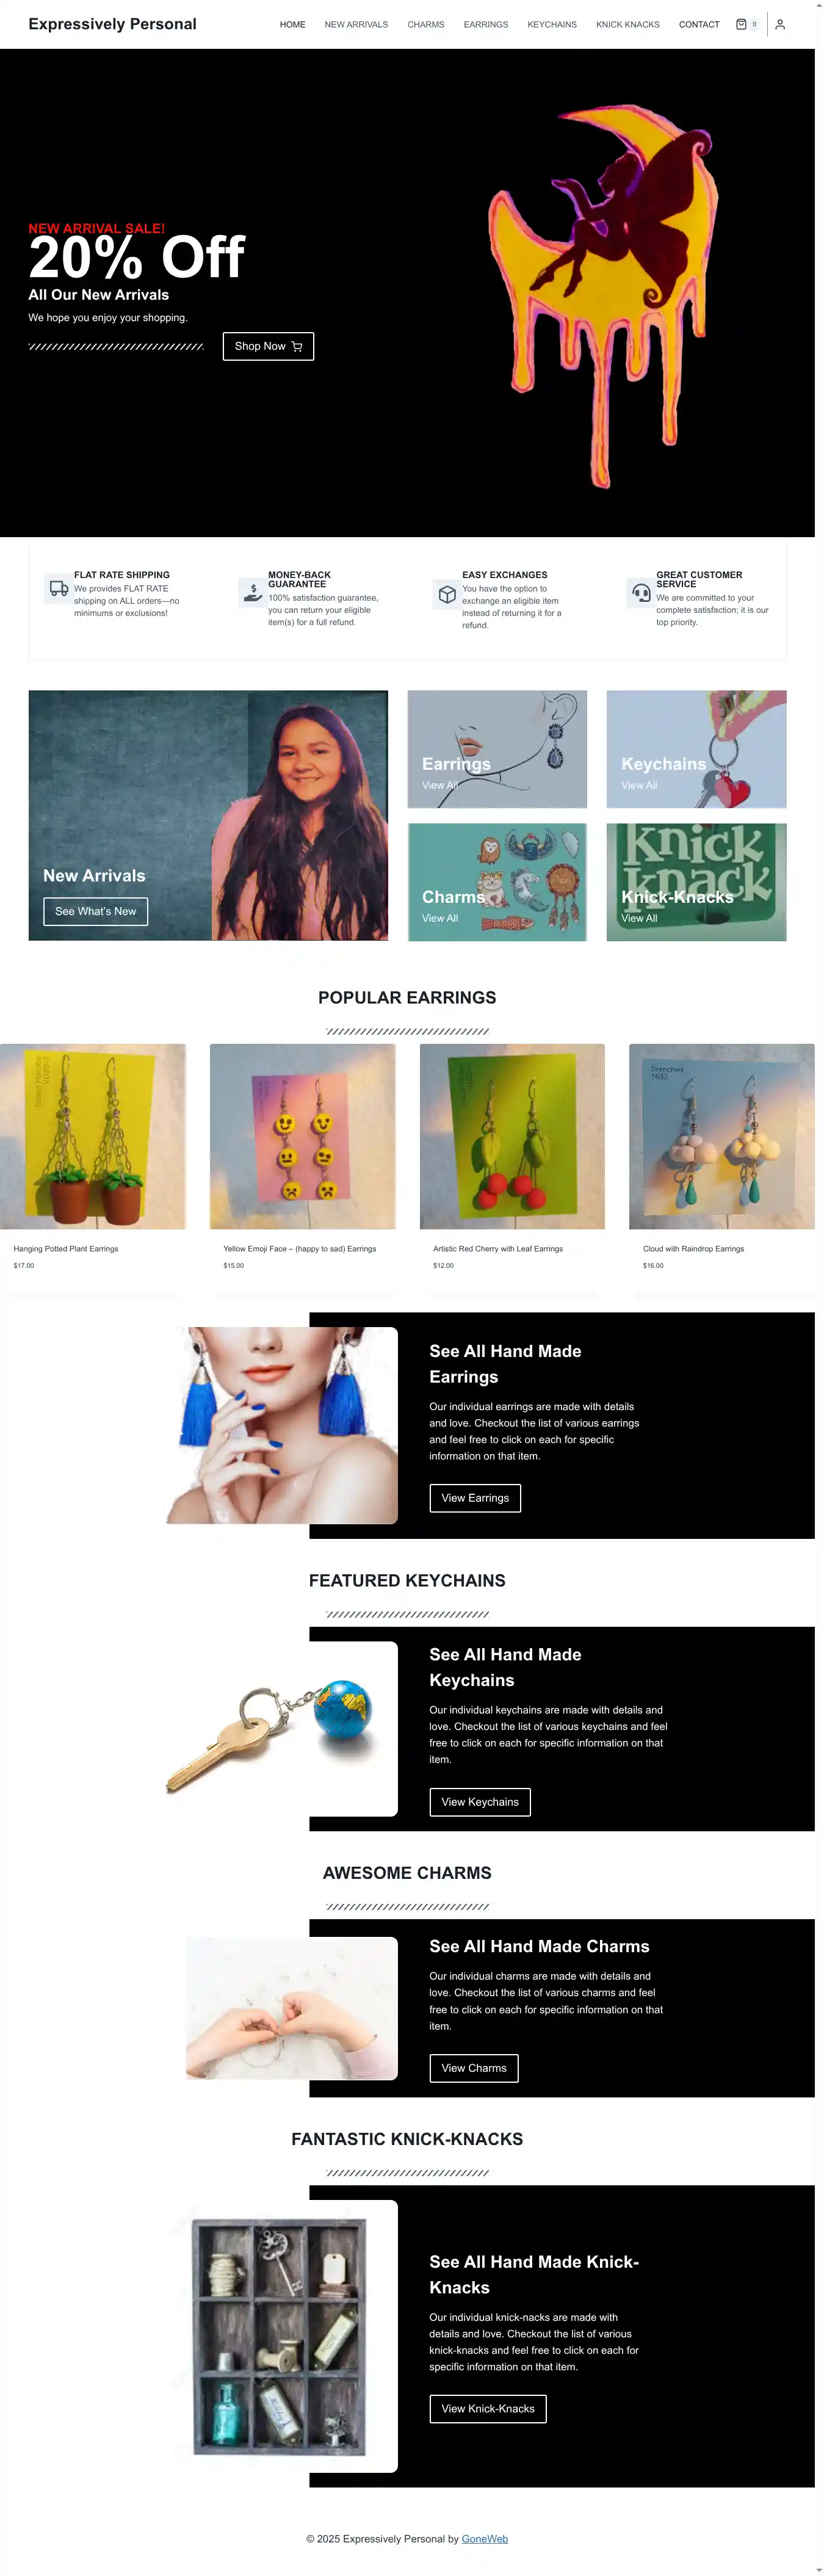Open the shopping cart icon in header
Screen dimensions: 824x2576
pyautogui.click(x=741, y=24)
